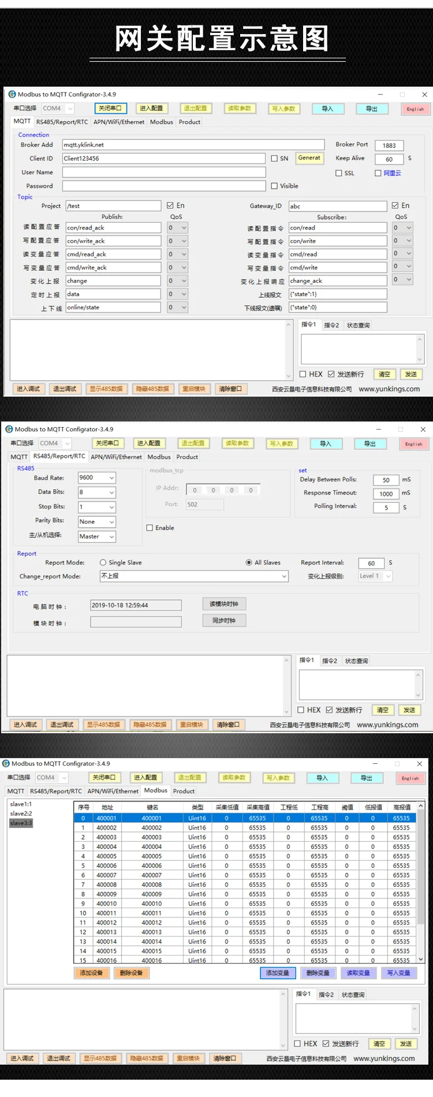Toggle the SSL checkbox in the Connection group
This screenshot has height=1097, width=433.
tap(339, 173)
